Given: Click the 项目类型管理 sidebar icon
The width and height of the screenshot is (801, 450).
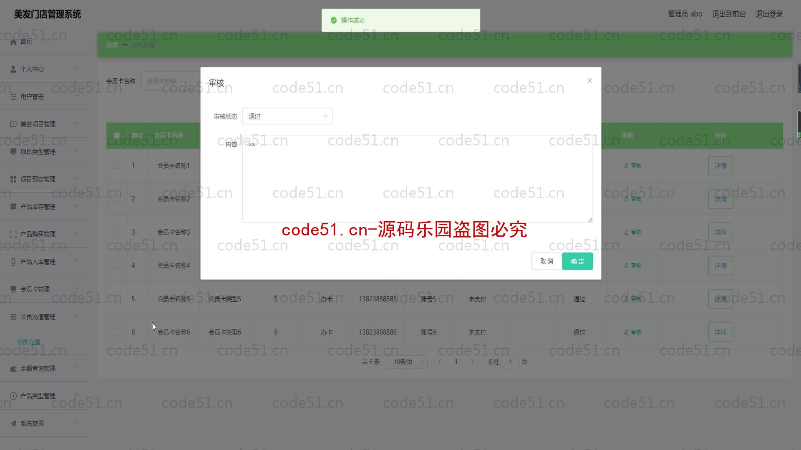Looking at the screenshot, I should click(13, 152).
